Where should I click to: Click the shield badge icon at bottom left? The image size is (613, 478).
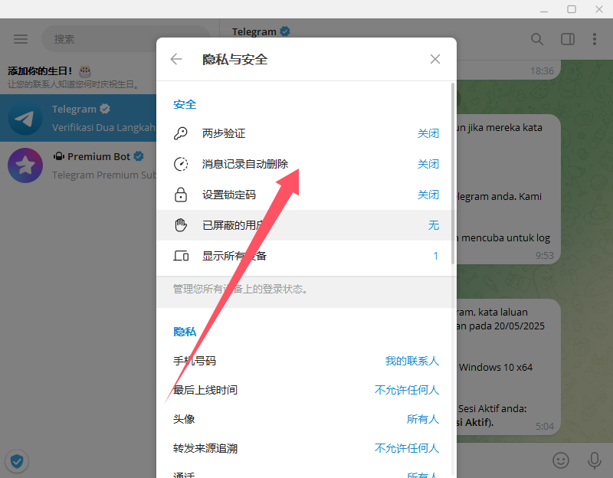coord(17,460)
